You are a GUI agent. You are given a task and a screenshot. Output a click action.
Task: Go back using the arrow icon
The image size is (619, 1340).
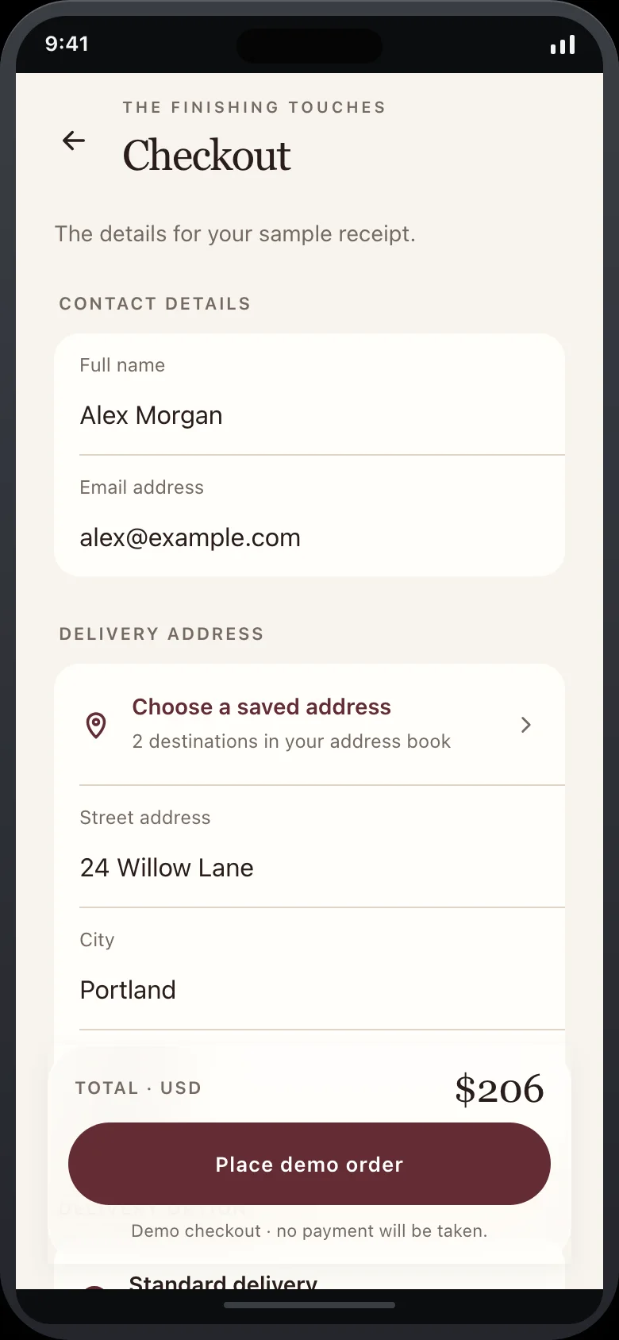pos(74,141)
